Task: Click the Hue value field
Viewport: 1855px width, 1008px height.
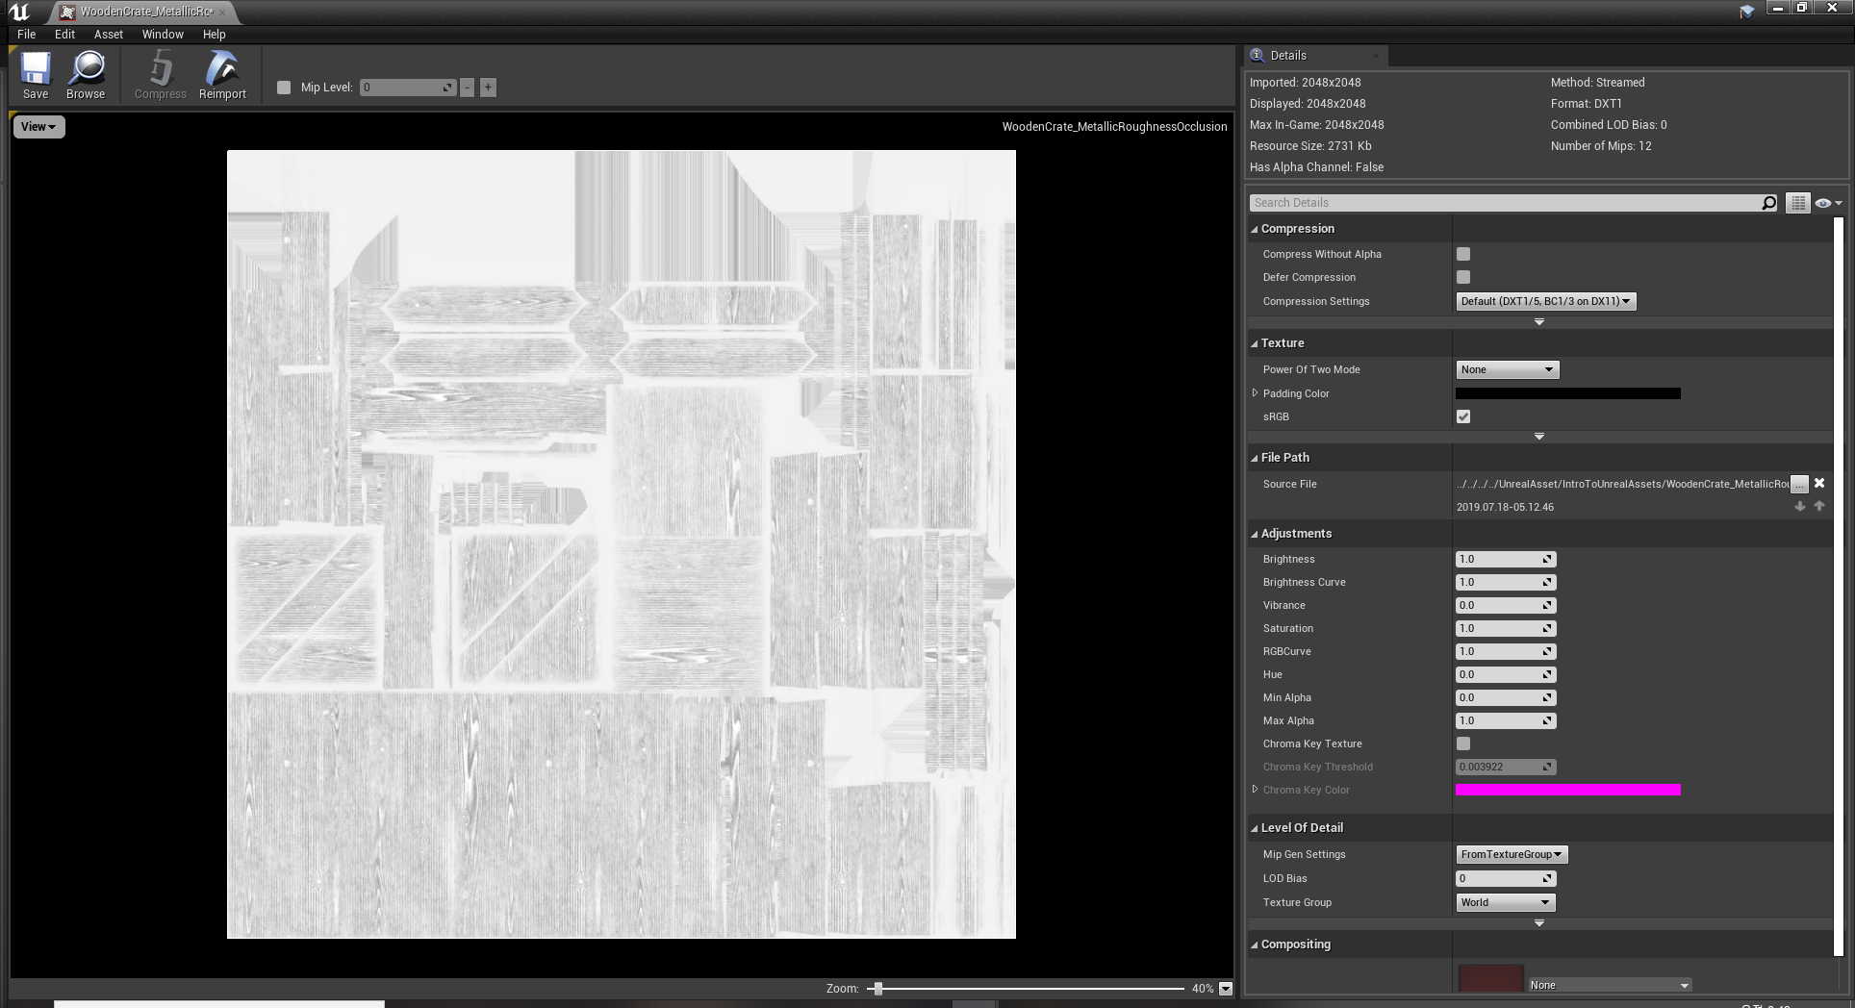Action: tap(1506, 674)
